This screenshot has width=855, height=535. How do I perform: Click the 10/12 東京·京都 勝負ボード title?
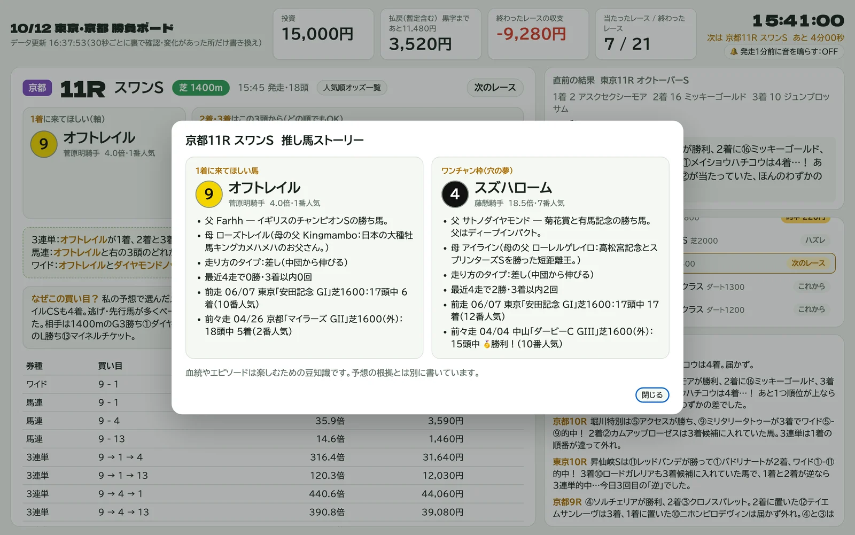pyautogui.click(x=92, y=28)
